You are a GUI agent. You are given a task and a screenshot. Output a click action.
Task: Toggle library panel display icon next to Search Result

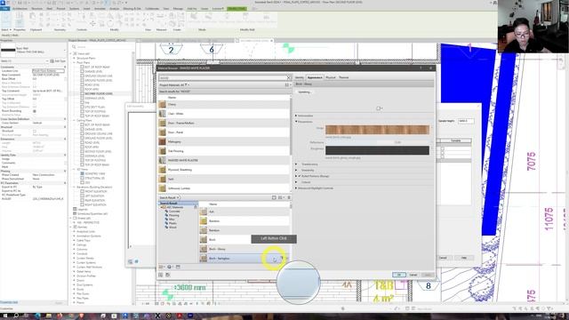[274, 197]
